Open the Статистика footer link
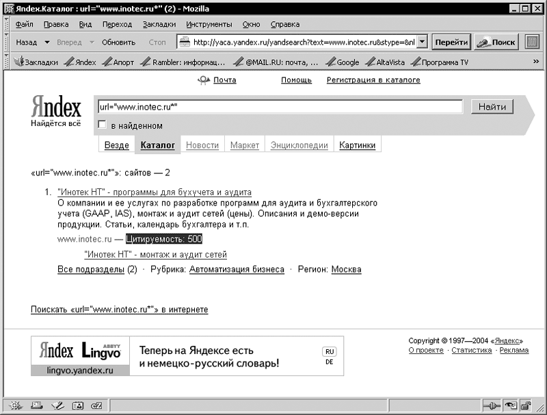Screen dimensions: 547x415 pos(471,350)
